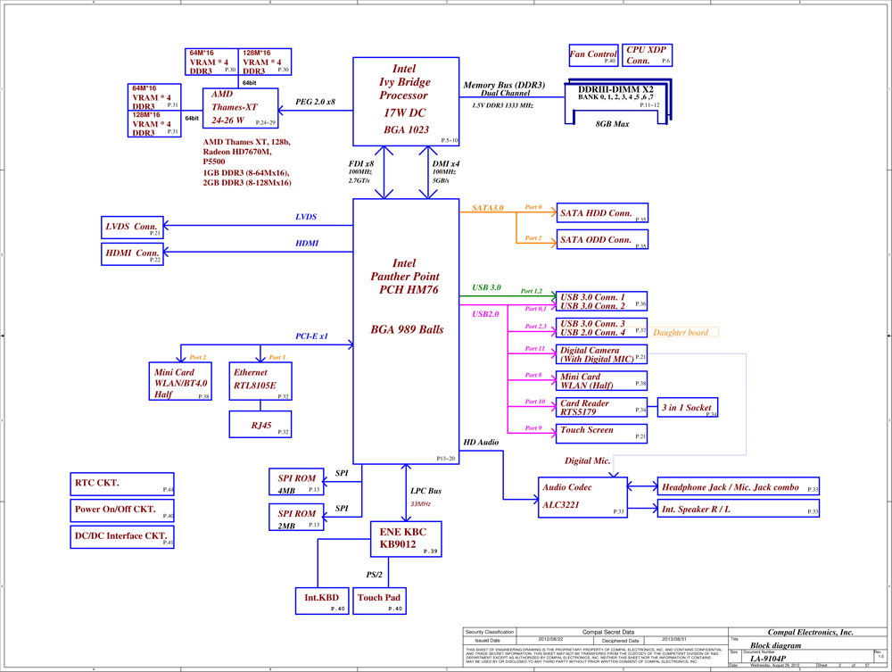Select the "HD Audio" label
892x672 pixels.
(481, 442)
